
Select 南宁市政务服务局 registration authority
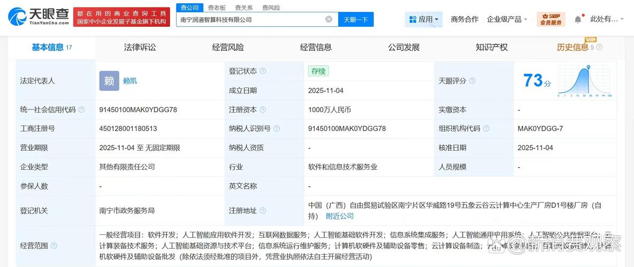click(127, 210)
